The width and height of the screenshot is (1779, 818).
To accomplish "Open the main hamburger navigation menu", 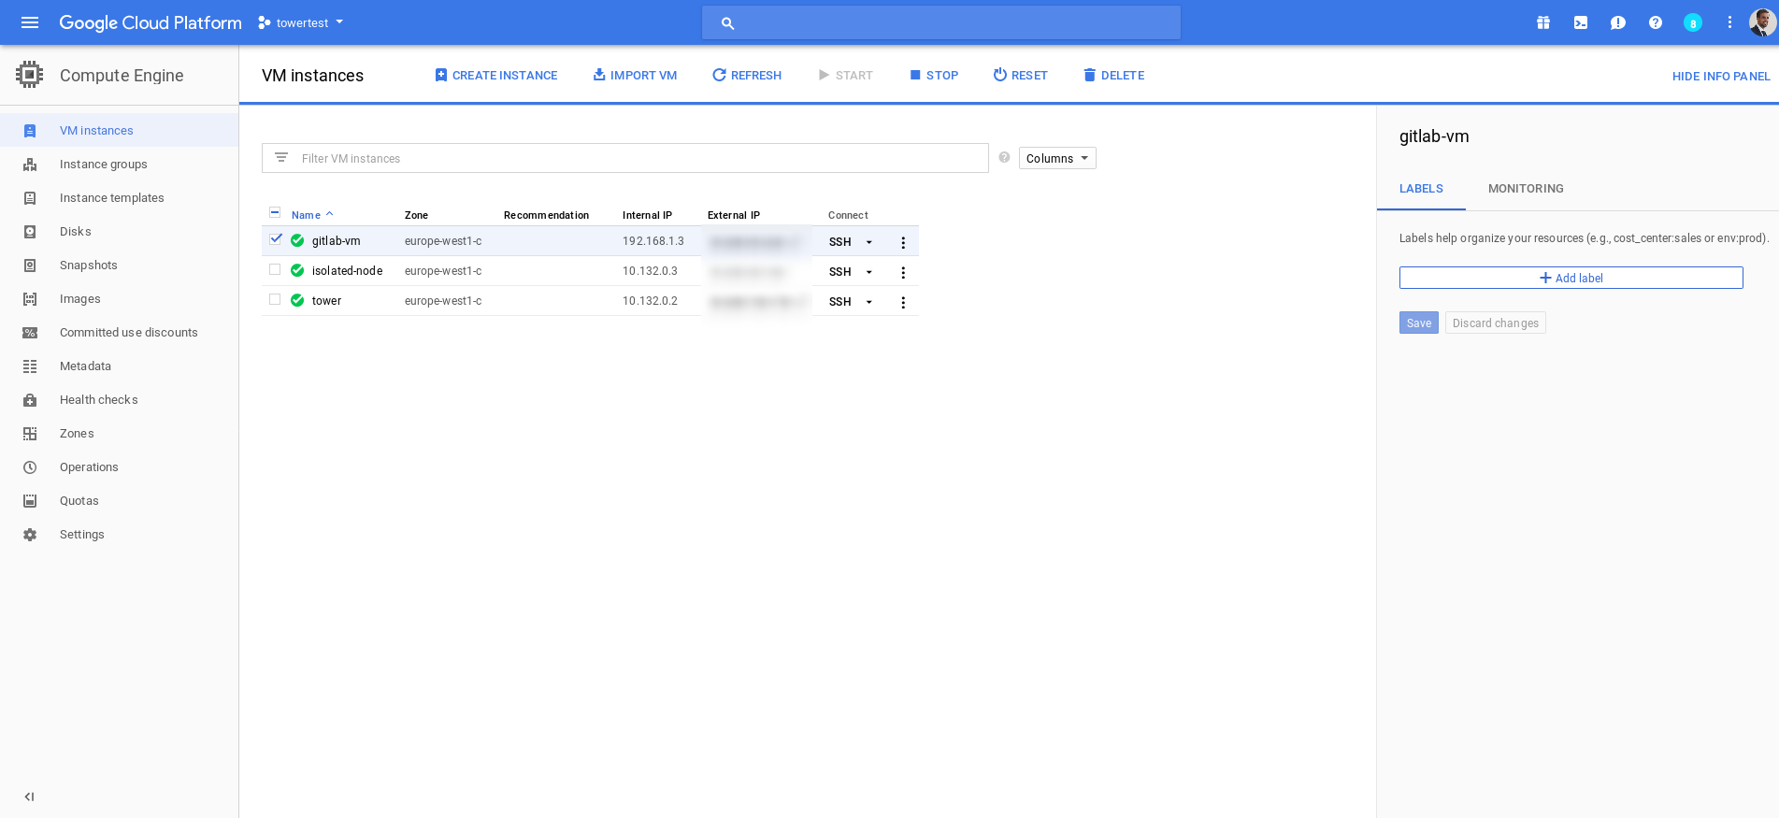I will 30,22.
